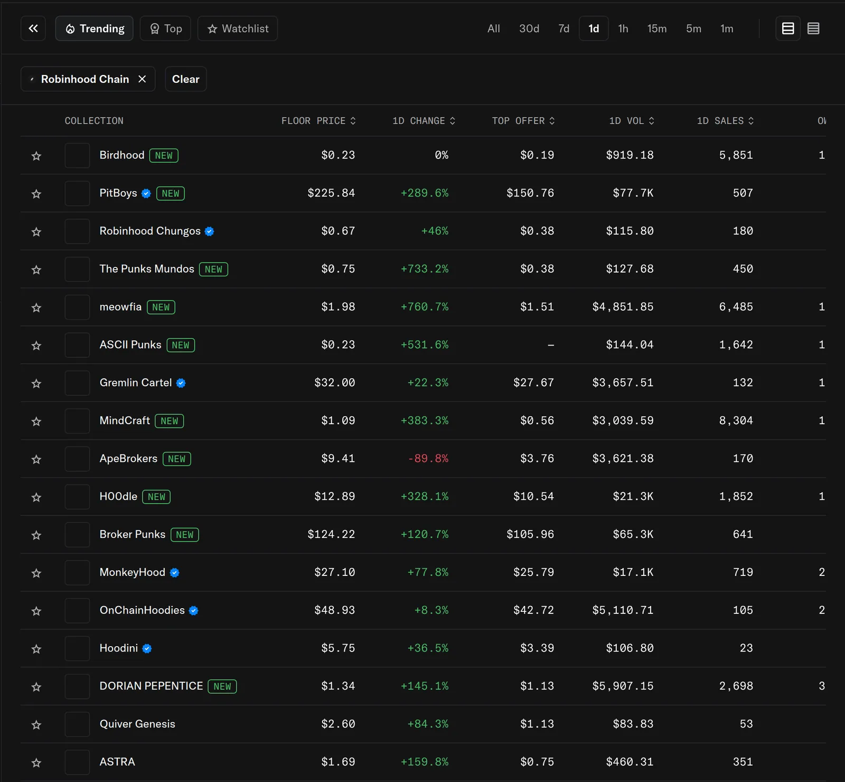Star The Punks Mundos for watchlist
This screenshot has width=845, height=782.
point(36,270)
